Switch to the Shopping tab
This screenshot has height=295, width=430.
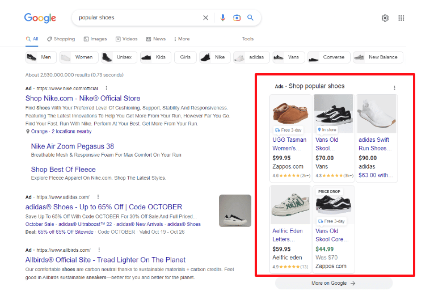61,39
